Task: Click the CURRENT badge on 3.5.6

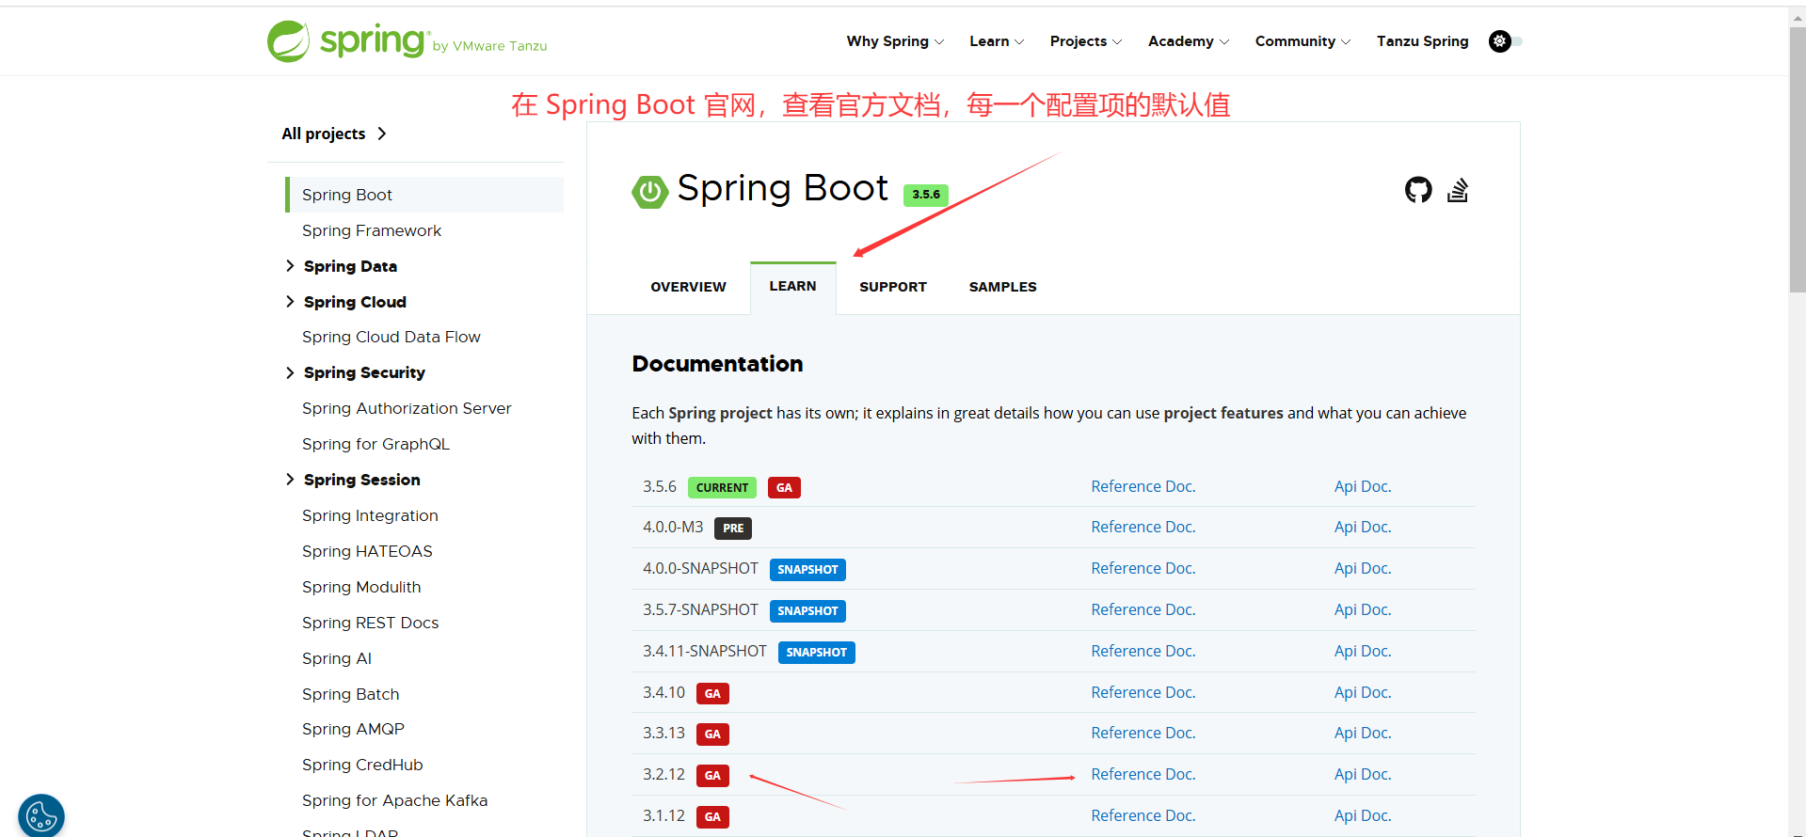Action: 722,487
